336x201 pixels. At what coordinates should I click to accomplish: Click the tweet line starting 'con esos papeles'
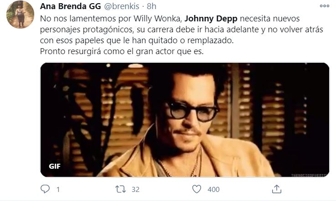coord(137,40)
